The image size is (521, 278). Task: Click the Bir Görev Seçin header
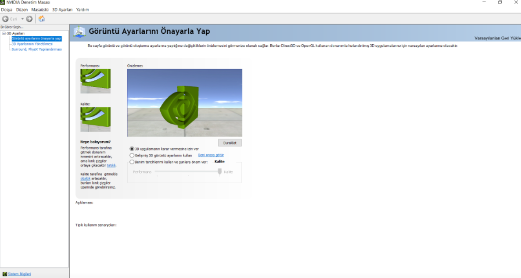tap(12, 27)
